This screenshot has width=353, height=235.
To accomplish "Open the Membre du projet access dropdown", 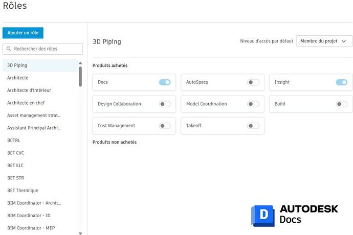I will [x=324, y=41].
